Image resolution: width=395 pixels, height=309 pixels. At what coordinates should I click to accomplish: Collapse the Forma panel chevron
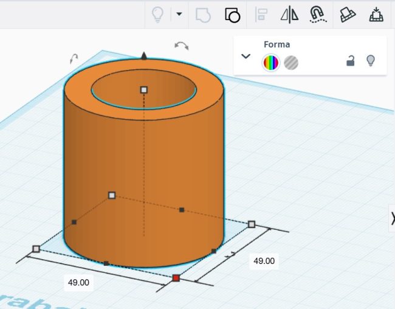click(x=246, y=56)
